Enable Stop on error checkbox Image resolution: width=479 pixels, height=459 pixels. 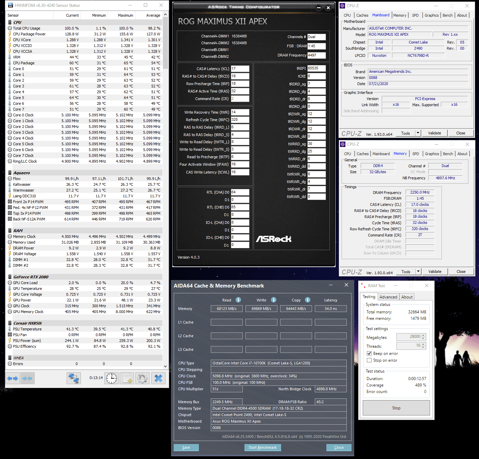pyautogui.click(x=369, y=360)
